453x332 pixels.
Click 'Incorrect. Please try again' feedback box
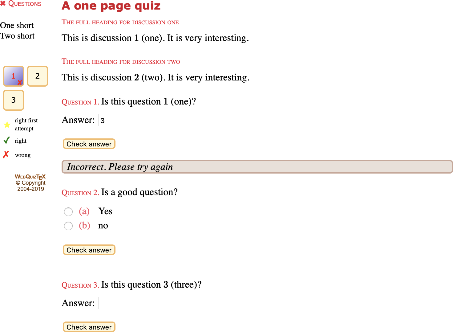pyautogui.click(x=257, y=167)
